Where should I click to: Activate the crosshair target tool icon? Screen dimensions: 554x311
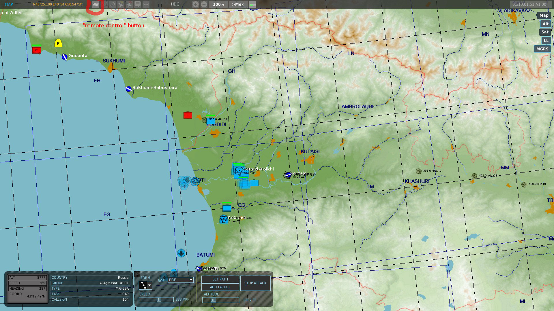[113, 4]
